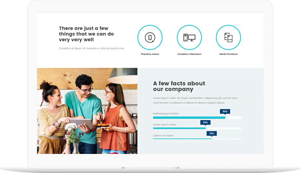This screenshot has width=301, height=173.
Task: Click the 'things that we can do' heading
Action: tap(86, 34)
